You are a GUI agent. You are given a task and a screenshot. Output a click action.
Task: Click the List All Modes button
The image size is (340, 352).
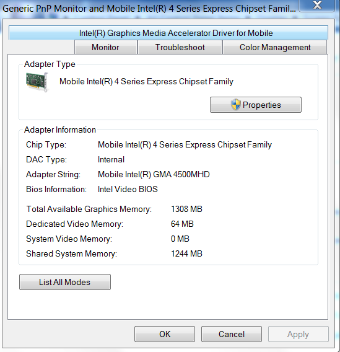click(65, 282)
